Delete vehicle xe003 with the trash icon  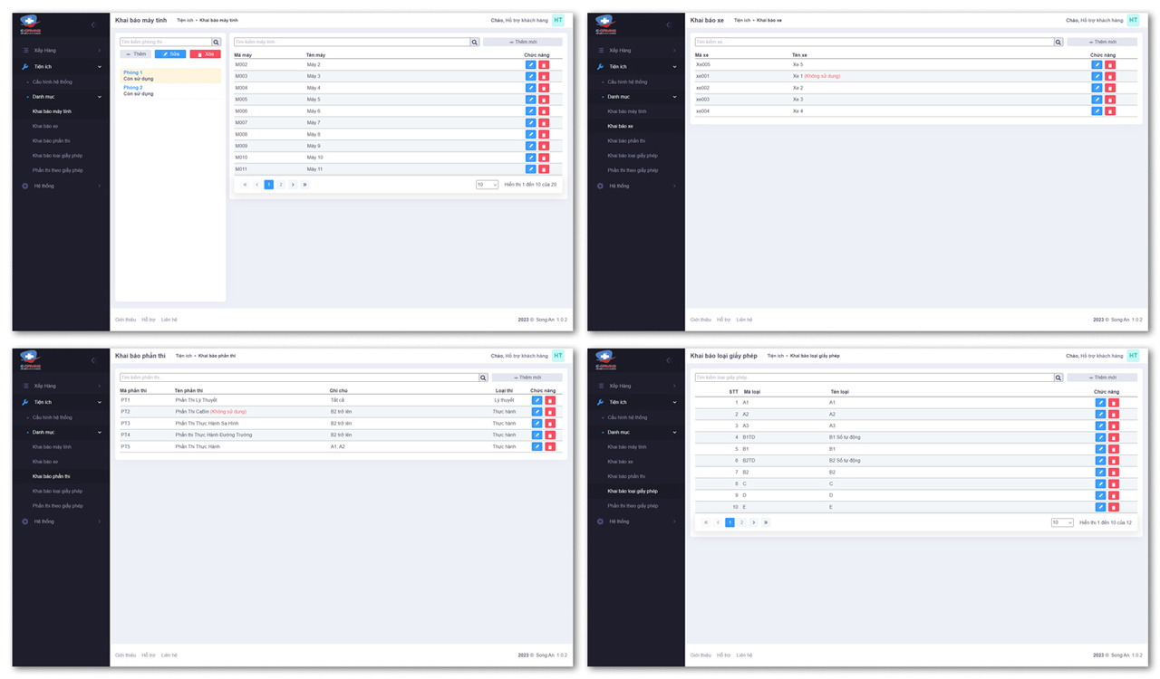(1110, 100)
